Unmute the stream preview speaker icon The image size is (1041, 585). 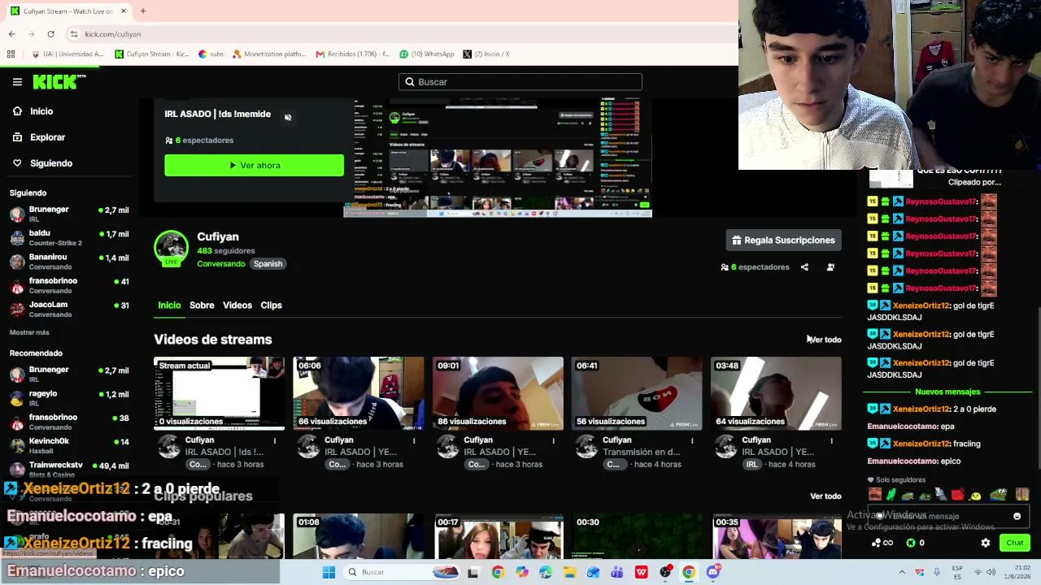(288, 117)
